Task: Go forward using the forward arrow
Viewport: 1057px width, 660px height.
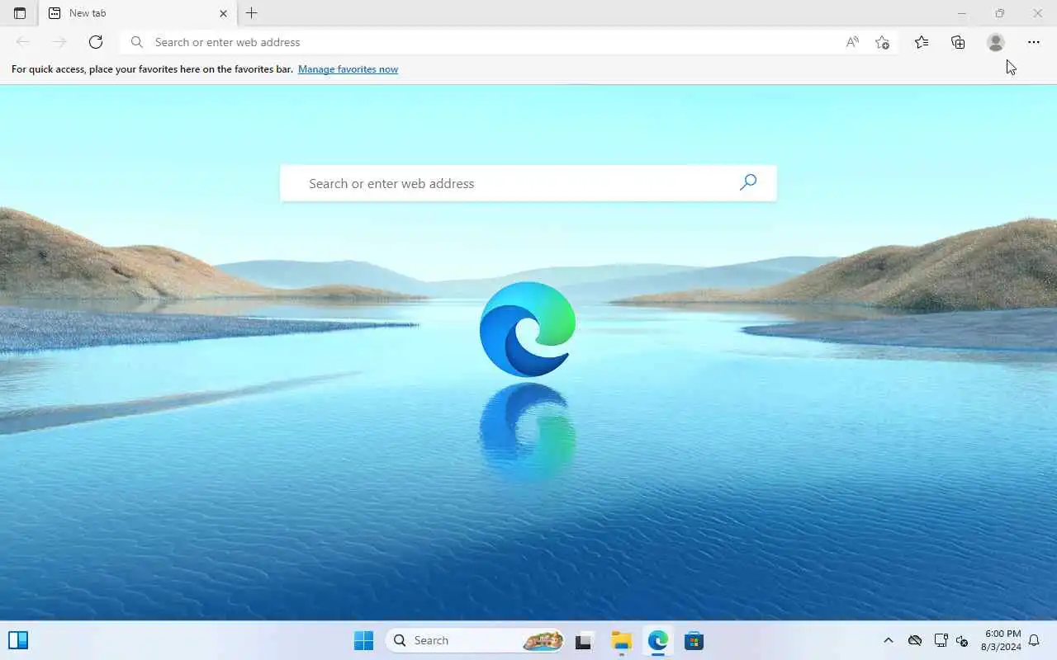Action: point(59,42)
